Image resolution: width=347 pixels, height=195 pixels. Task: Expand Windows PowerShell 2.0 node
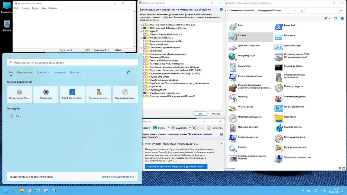coord(142,38)
